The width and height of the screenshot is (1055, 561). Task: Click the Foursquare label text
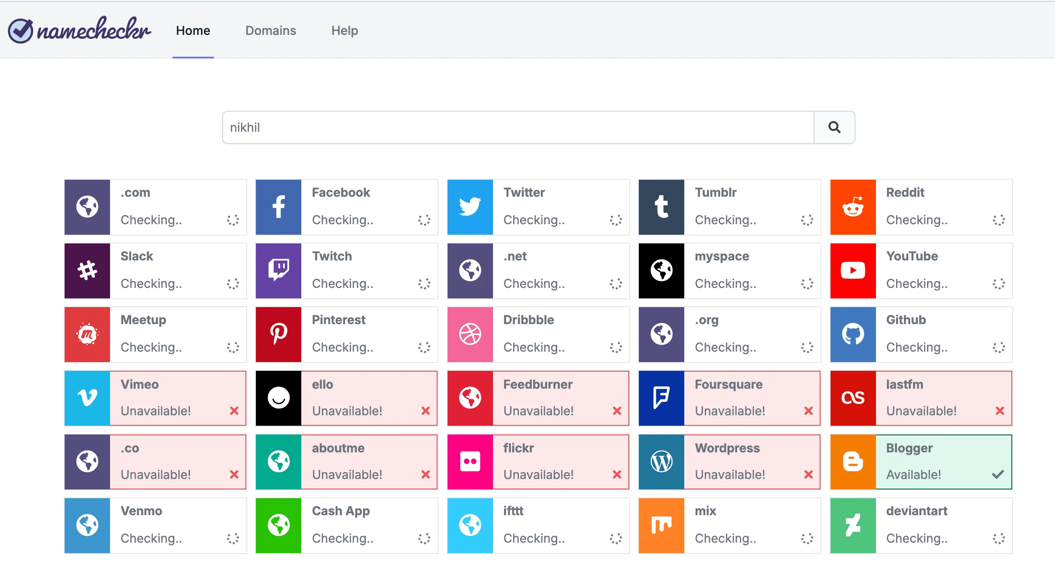coord(729,384)
